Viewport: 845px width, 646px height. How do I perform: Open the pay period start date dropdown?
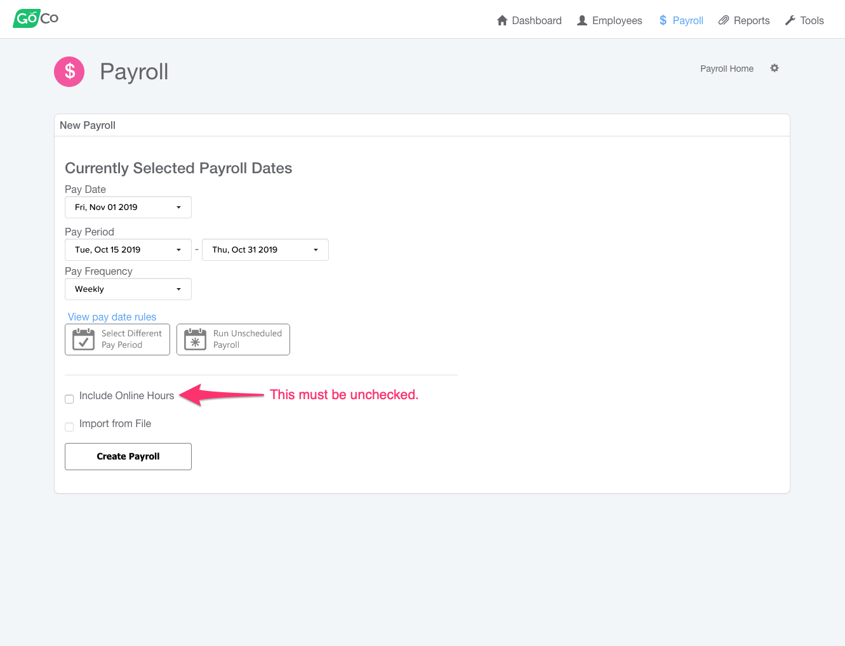pos(128,249)
